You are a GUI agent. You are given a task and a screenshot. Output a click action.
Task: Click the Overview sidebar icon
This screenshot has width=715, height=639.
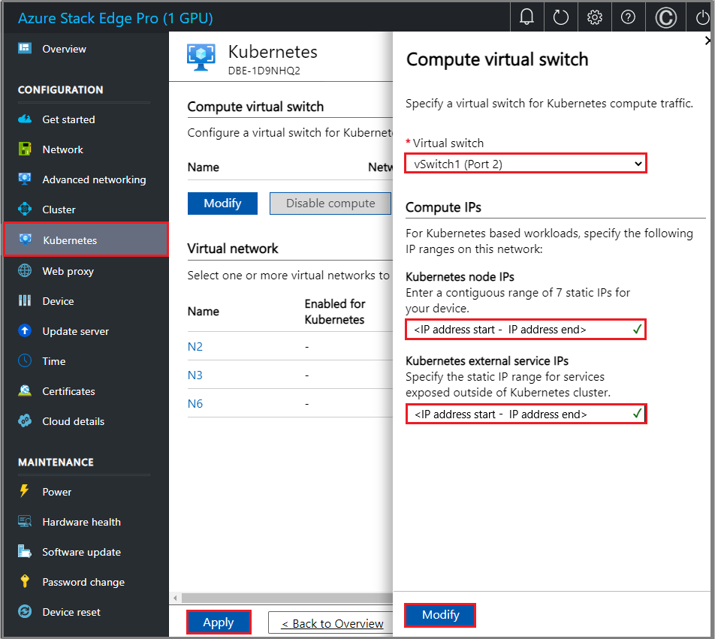coord(25,48)
